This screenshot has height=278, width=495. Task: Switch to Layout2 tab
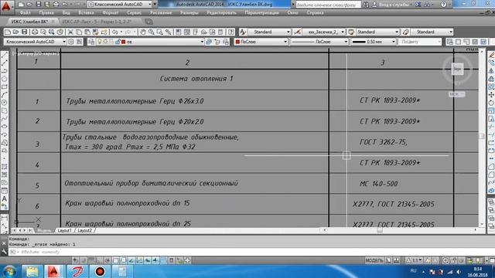tap(84, 230)
